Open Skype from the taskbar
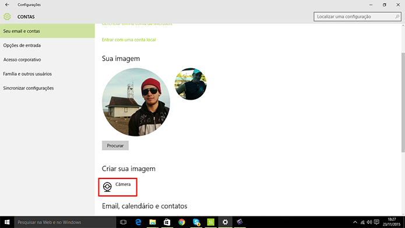 [x=196, y=222]
